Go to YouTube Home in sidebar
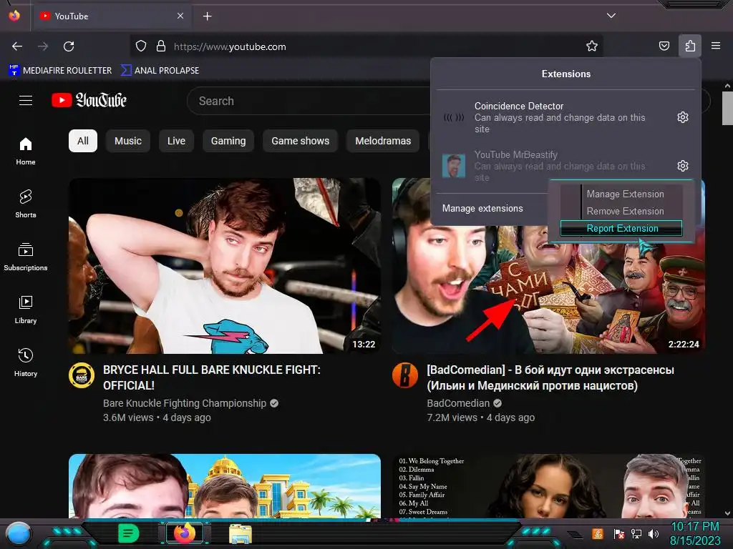This screenshot has height=549, width=733. 26,152
